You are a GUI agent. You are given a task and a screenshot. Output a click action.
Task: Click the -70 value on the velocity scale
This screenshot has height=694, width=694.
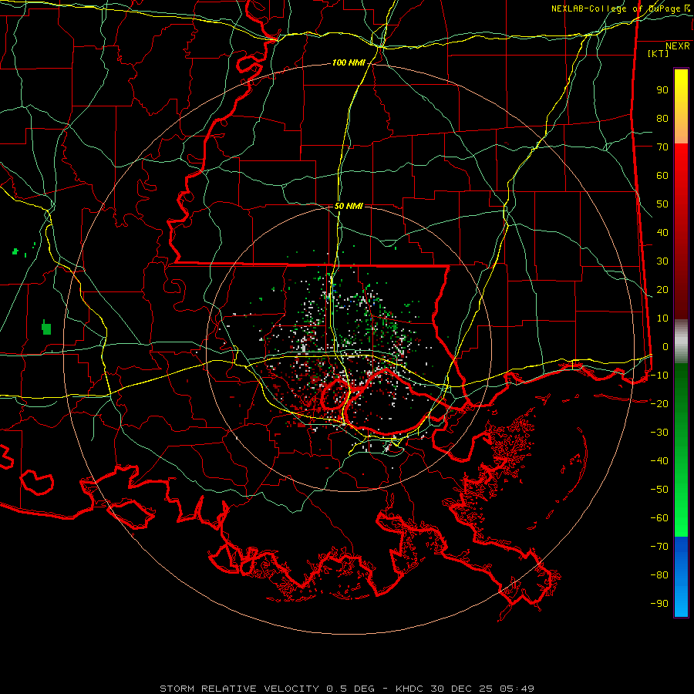[659, 547]
